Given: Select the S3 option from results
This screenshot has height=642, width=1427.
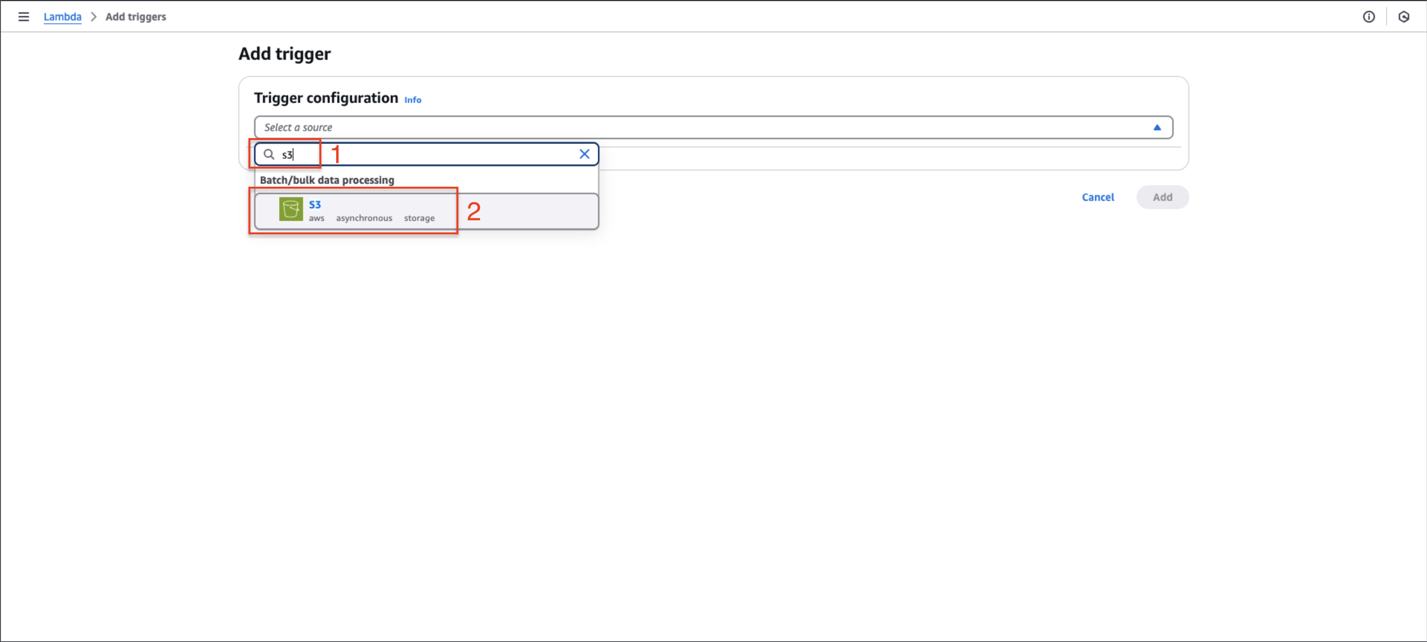Looking at the screenshot, I should click(x=426, y=211).
